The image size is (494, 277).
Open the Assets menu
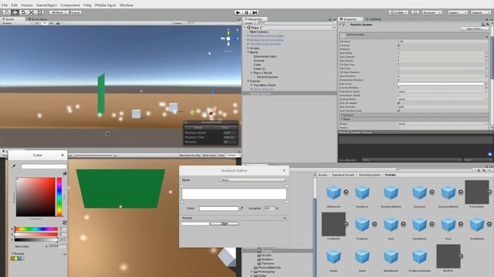(27, 5)
